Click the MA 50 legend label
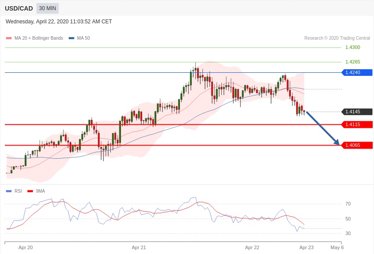This screenshot has height=254, width=374. (x=83, y=38)
